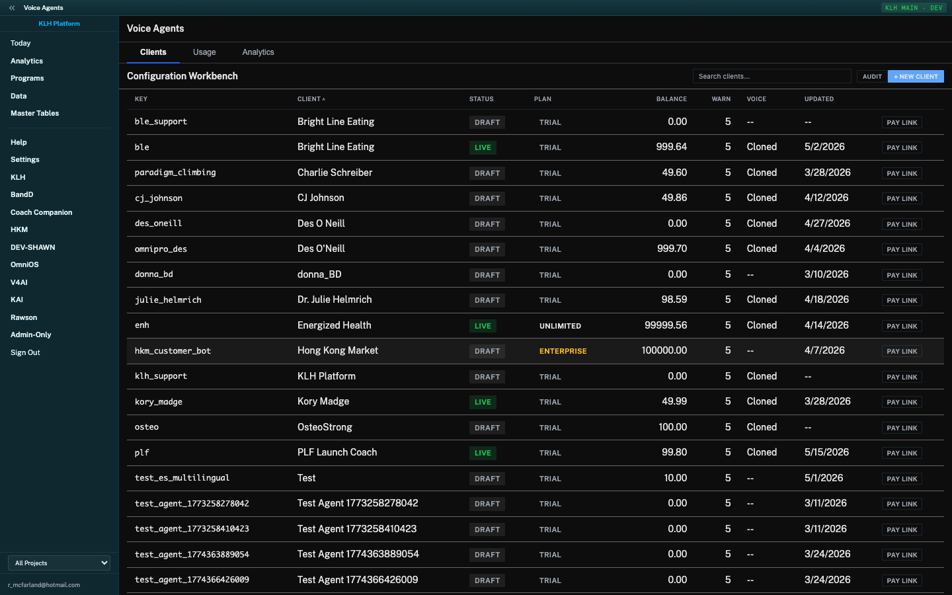The image size is (952, 595).
Task: Select HKM in the sidebar
Action: [x=19, y=229]
